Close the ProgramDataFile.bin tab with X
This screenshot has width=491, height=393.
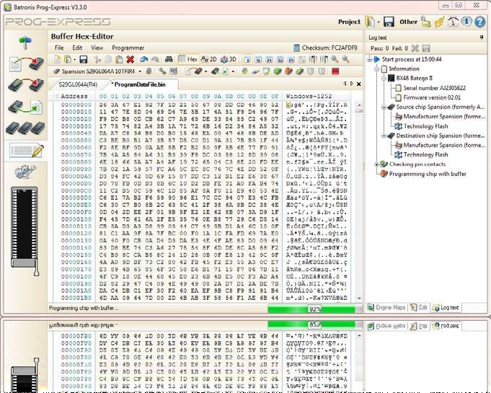pyautogui.click(x=359, y=84)
